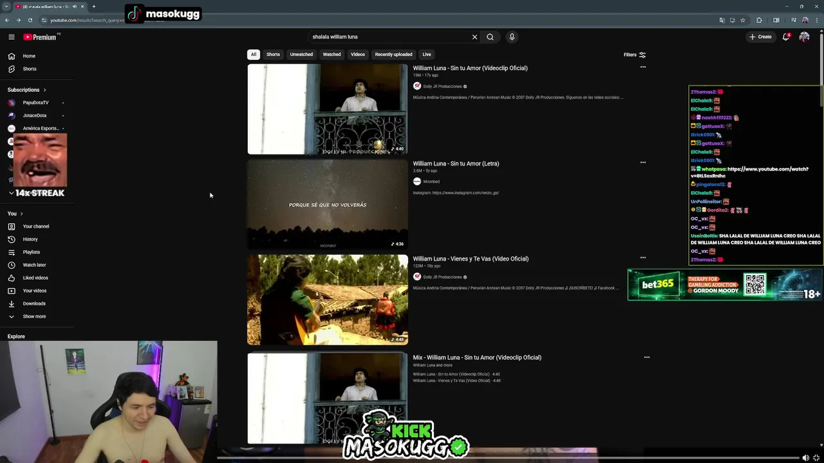Select the Videos filter chip

pos(358,55)
